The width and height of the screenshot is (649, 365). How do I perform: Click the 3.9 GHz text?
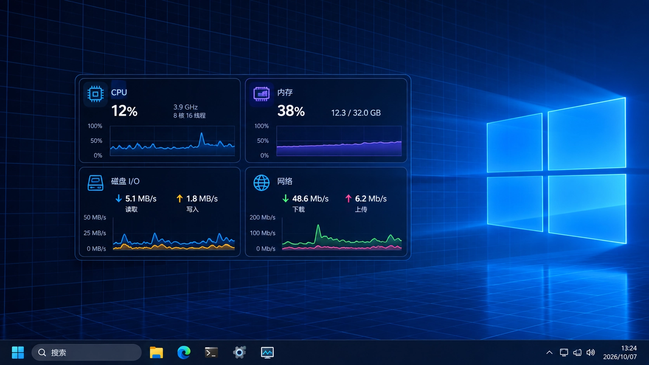[186, 107]
